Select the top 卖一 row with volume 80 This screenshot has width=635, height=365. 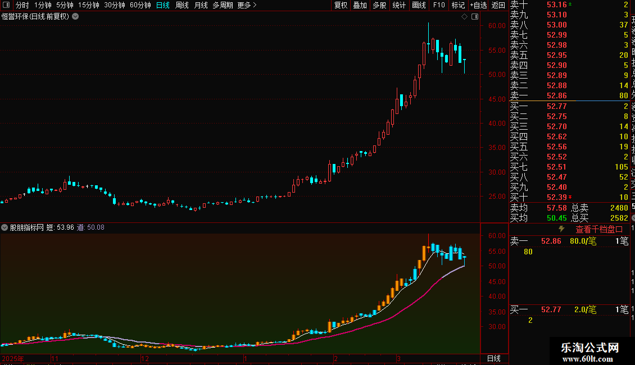coord(569,95)
